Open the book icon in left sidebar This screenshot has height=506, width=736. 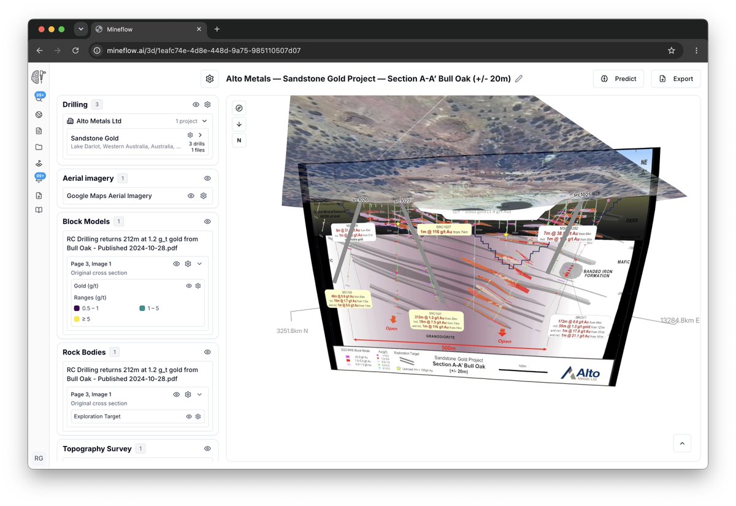tap(39, 210)
